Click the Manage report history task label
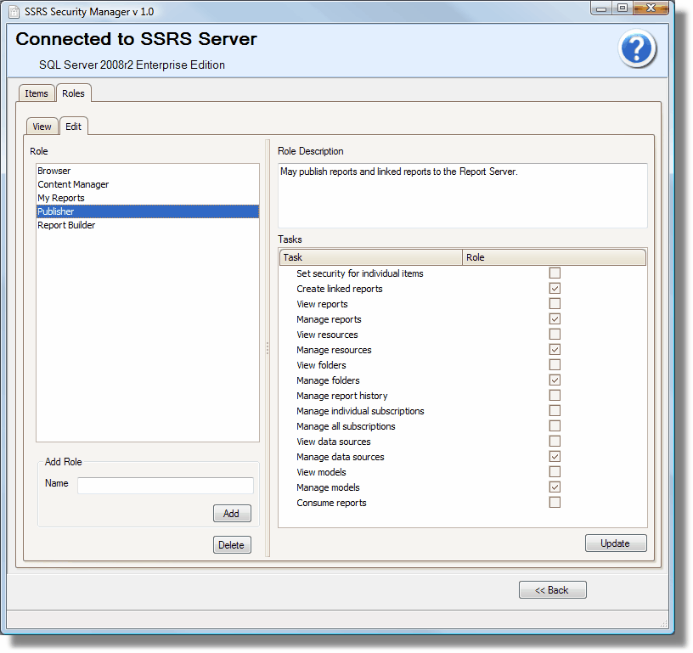The height and width of the screenshot is (653, 693). point(342,396)
